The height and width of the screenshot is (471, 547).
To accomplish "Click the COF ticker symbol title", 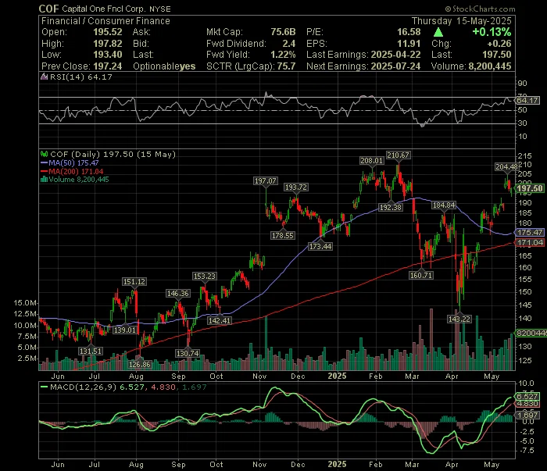I will 48,9.
